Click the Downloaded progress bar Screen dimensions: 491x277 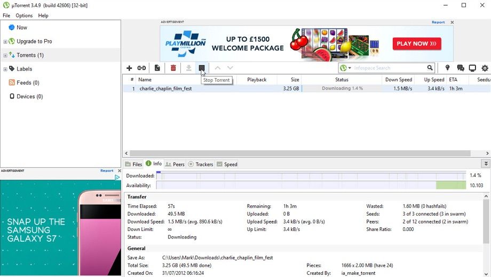point(311,175)
